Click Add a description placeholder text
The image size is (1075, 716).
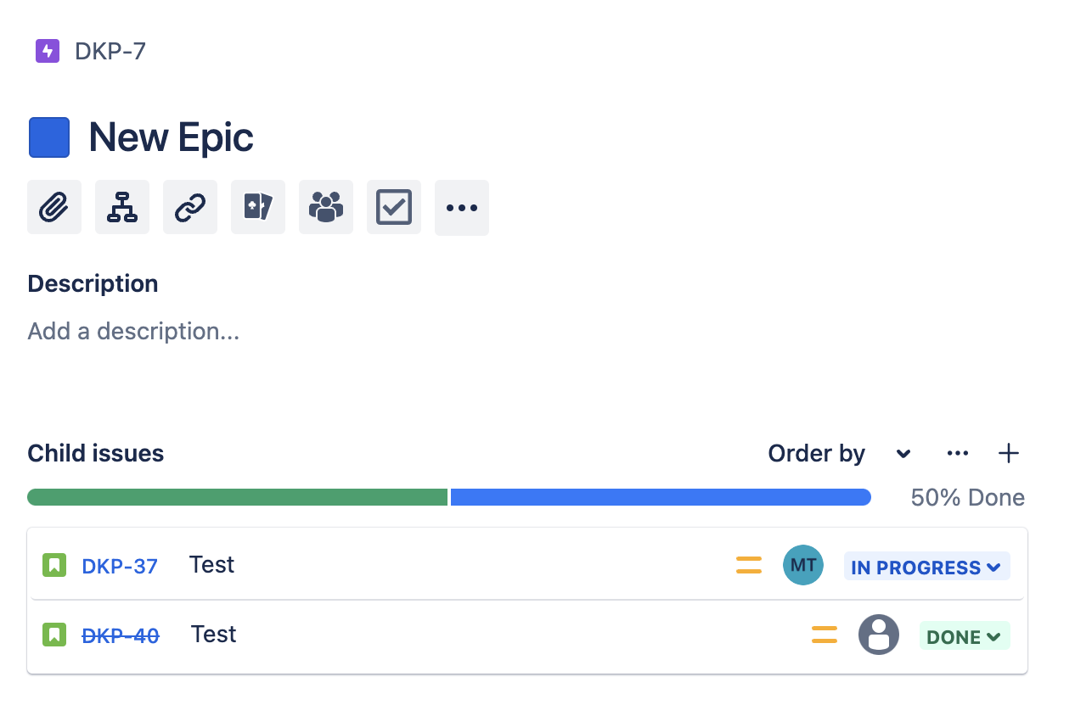point(133,331)
